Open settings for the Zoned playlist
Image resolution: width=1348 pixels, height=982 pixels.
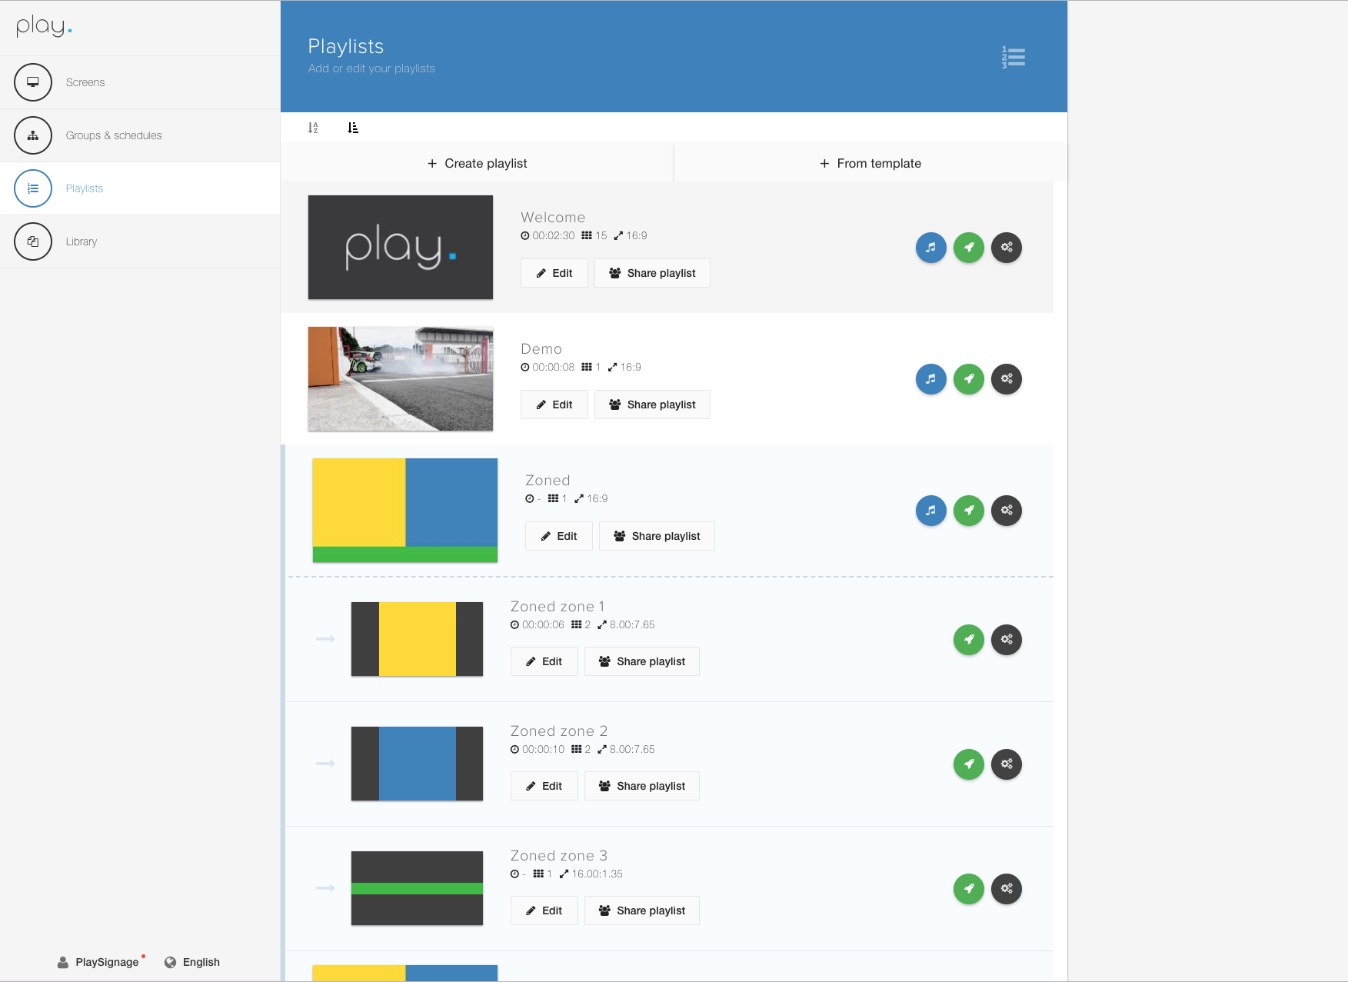tap(1007, 510)
